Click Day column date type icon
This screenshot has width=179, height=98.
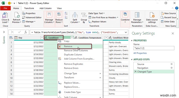[16, 38]
